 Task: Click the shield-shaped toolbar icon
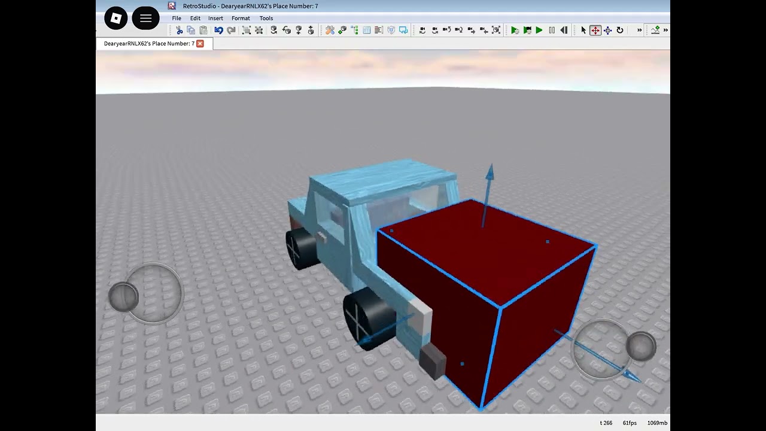(x=391, y=30)
